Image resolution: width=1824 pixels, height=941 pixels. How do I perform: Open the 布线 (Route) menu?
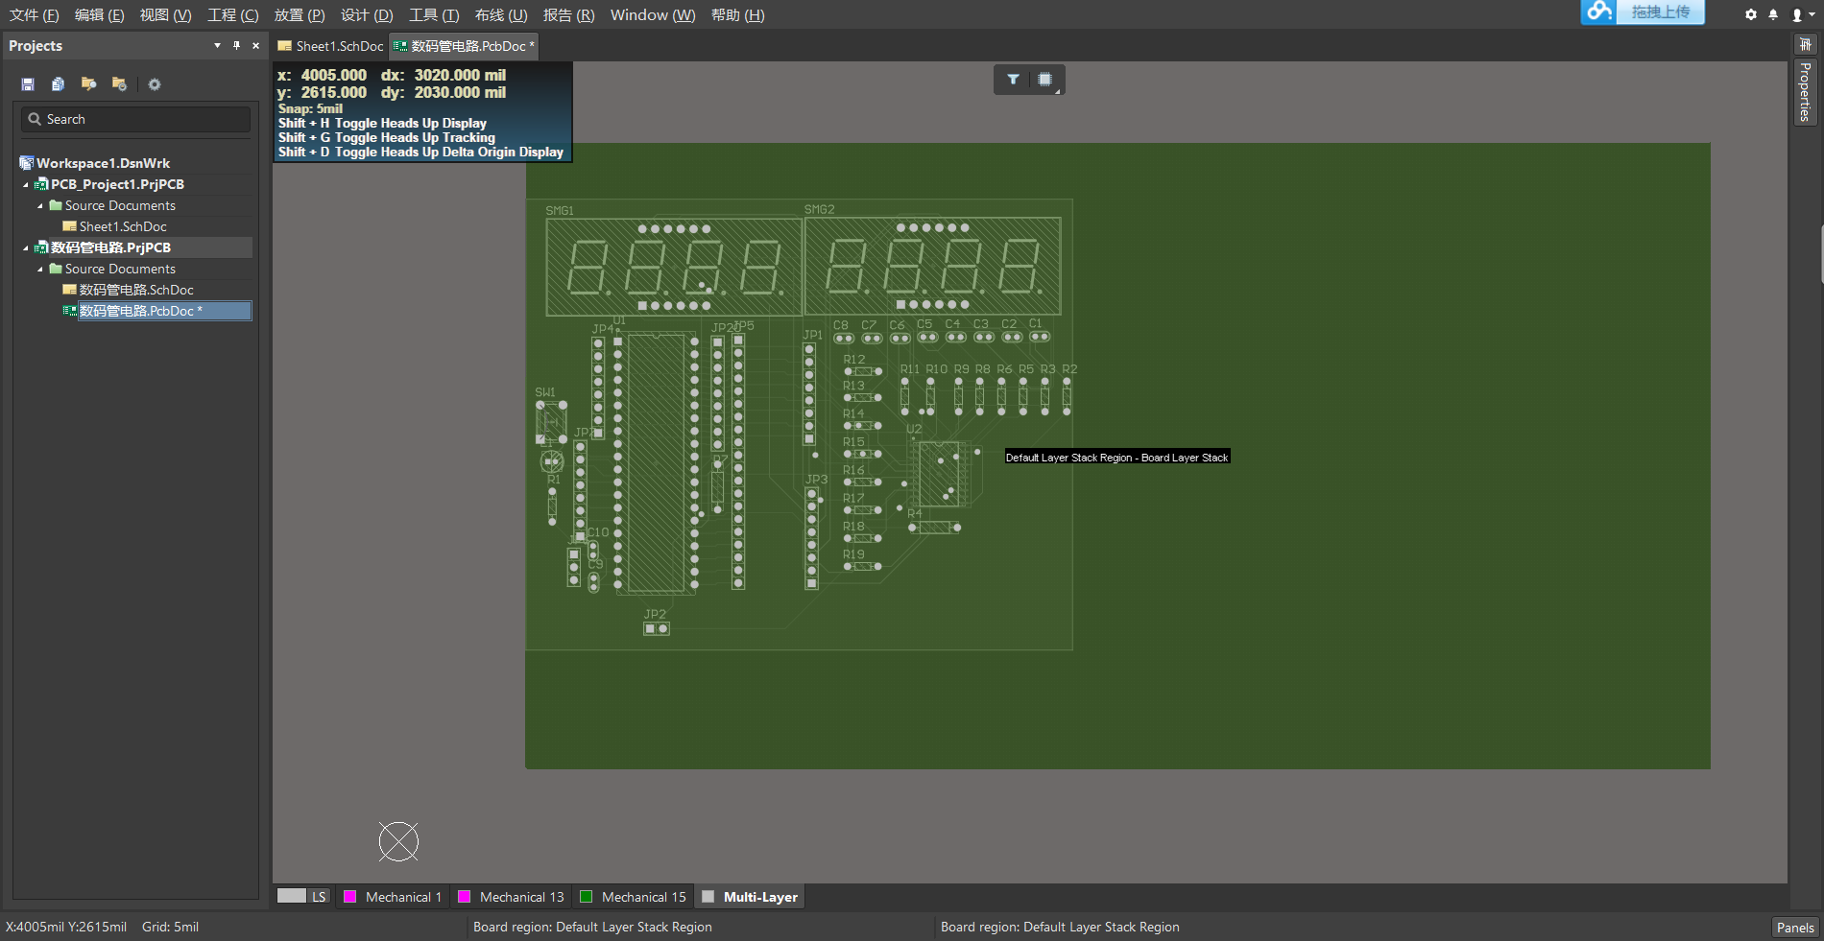coord(498,14)
